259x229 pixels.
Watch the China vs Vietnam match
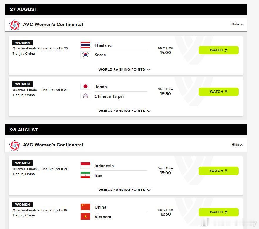coord(218,212)
